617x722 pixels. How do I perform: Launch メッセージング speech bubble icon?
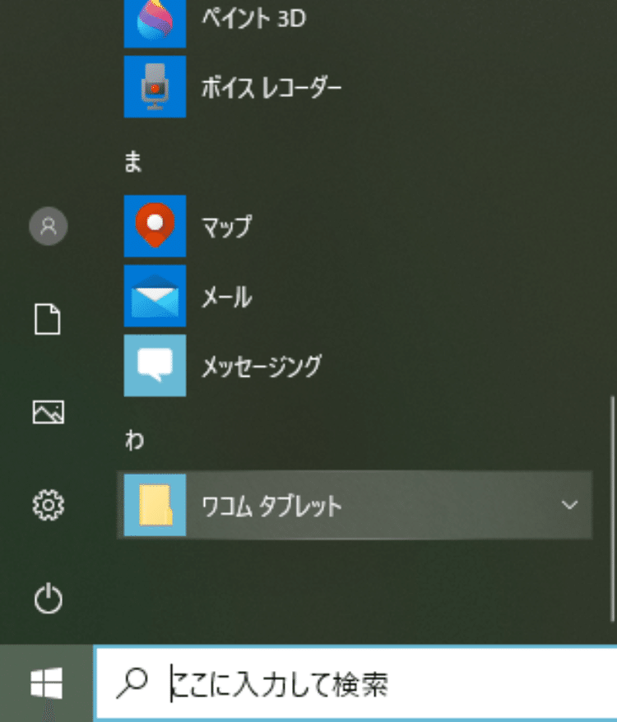155,365
